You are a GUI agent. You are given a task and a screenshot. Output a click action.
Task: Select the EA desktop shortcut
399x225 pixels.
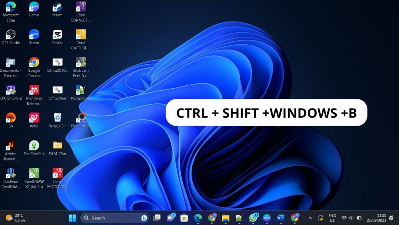pos(11,120)
